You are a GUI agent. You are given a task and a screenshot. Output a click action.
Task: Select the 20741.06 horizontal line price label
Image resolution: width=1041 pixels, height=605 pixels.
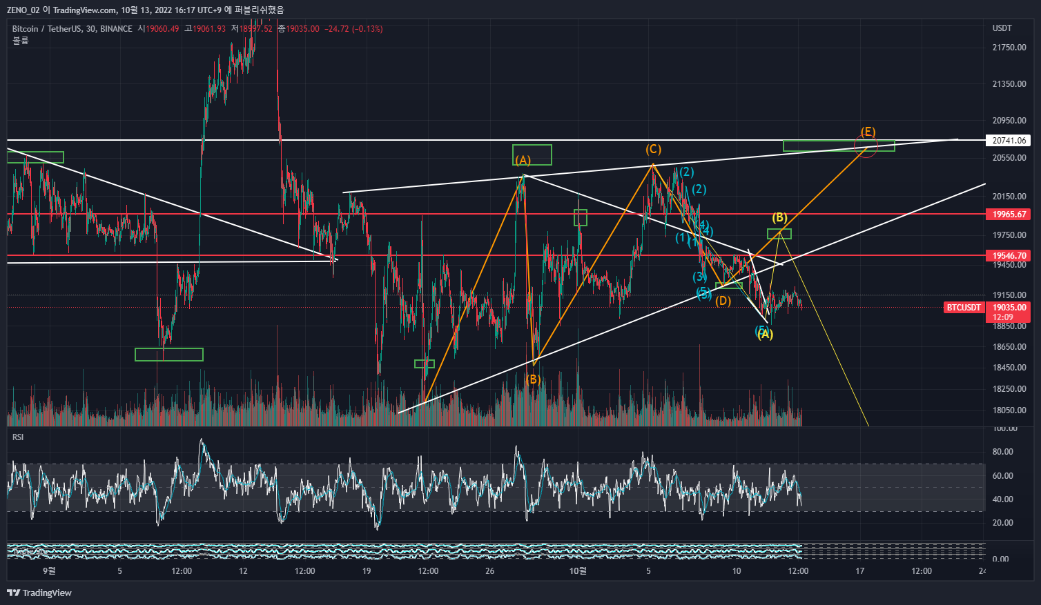click(1009, 140)
